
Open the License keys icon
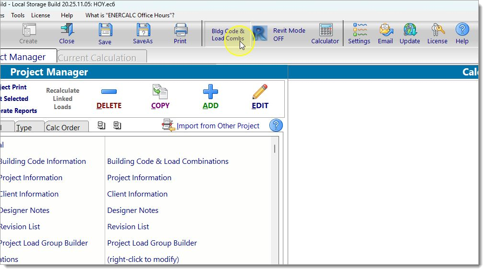click(437, 34)
